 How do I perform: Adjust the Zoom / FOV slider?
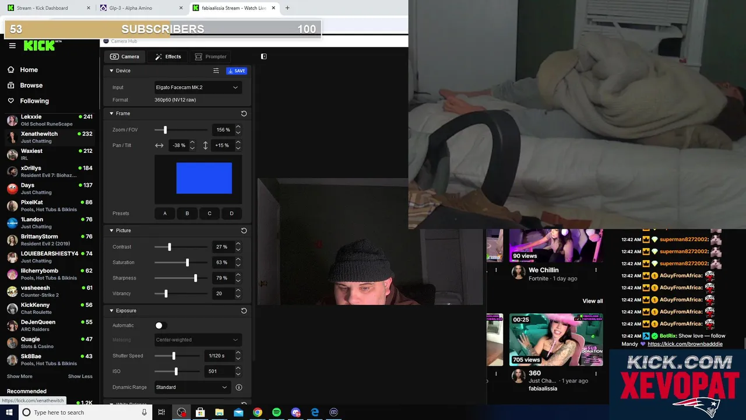(165, 130)
